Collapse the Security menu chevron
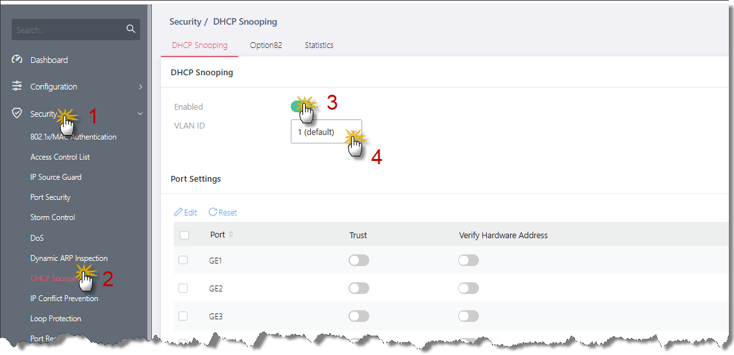This screenshot has width=734, height=355. click(141, 114)
